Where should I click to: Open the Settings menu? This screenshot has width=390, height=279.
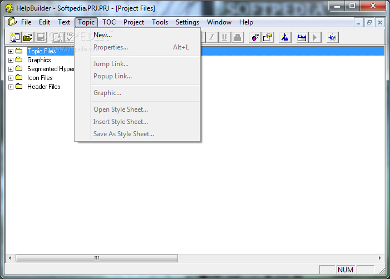[x=187, y=22]
